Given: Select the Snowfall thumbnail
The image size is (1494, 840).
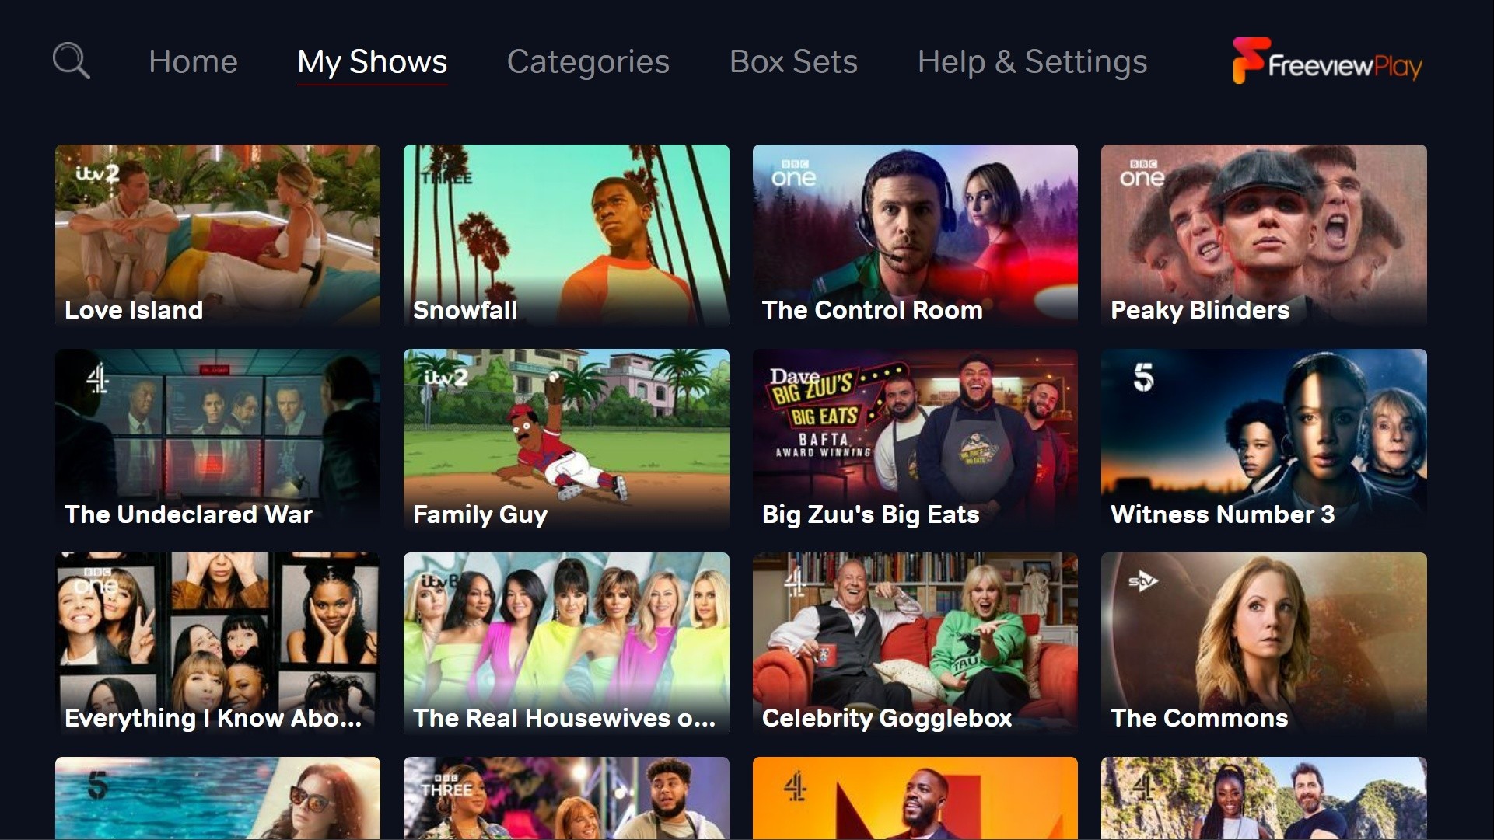Looking at the screenshot, I should tap(566, 235).
